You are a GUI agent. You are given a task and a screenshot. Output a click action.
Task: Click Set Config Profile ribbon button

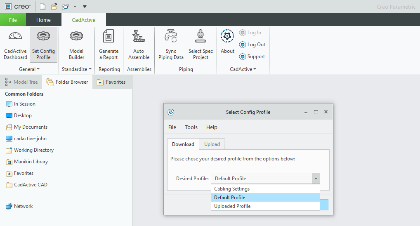click(43, 45)
